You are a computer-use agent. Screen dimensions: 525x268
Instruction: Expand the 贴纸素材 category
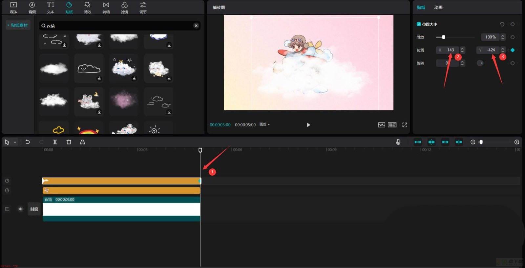tap(18, 25)
